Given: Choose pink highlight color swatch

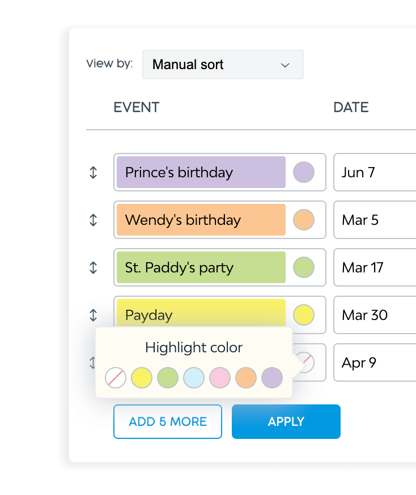Looking at the screenshot, I should tap(220, 378).
